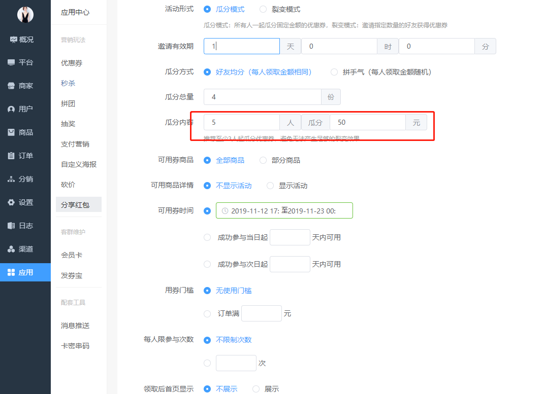Click the 订单满 order threshold amount field

click(261, 313)
